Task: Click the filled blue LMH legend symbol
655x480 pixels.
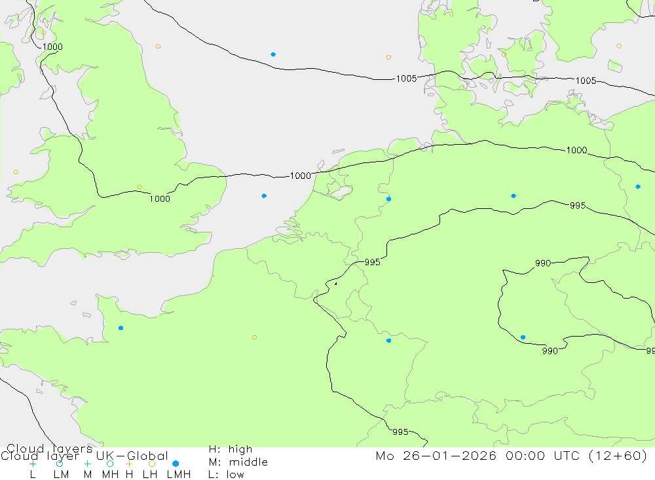Action: 176,464
